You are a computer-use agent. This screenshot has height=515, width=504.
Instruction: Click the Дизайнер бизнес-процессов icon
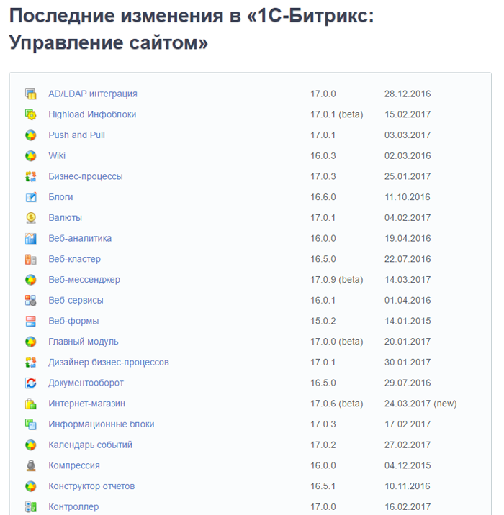(x=31, y=363)
